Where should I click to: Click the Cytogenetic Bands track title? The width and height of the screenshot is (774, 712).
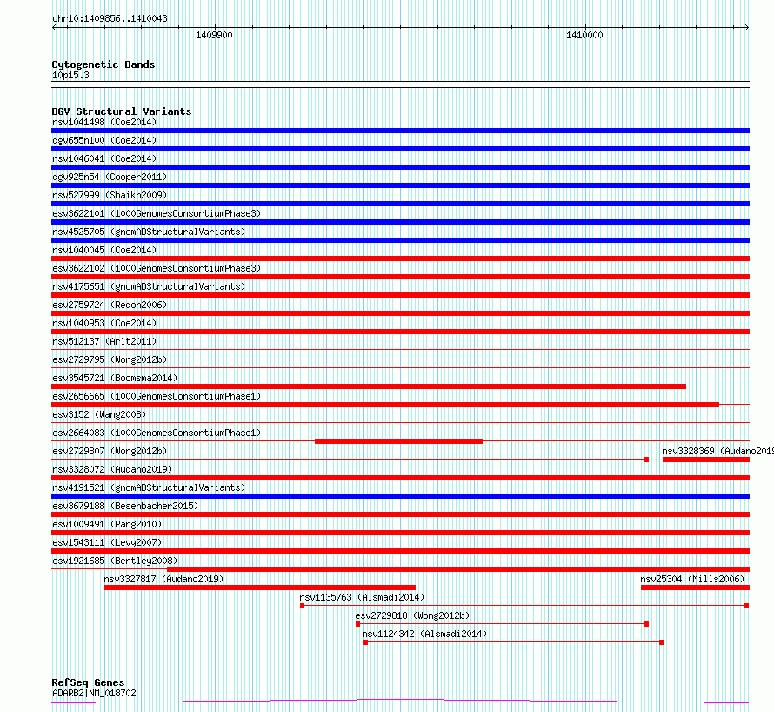(x=103, y=64)
